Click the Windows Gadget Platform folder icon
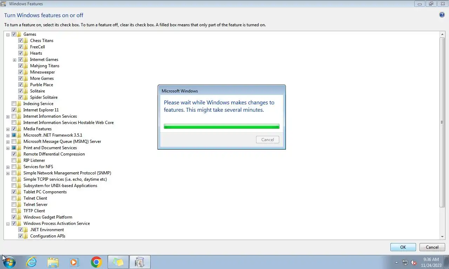The width and height of the screenshot is (449, 269). tap(19, 217)
